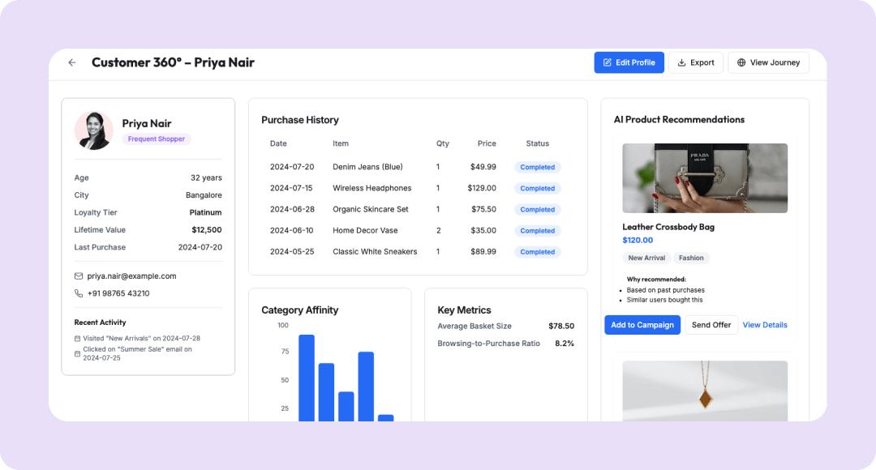Screen dimensions: 876x470
Task: Select the Fashion tag
Action: tap(691, 258)
